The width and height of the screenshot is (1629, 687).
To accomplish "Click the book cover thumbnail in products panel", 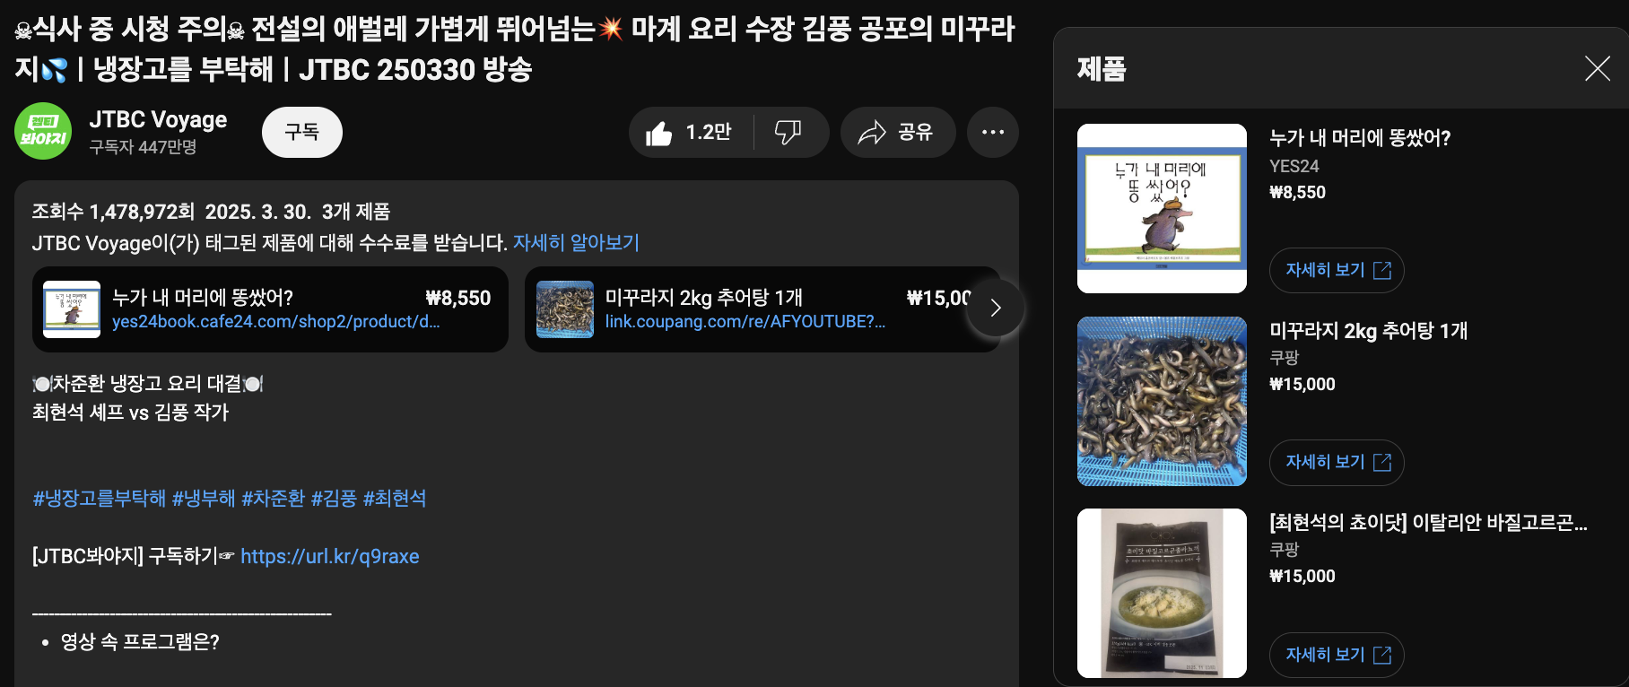I will (x=1162, y=208).
